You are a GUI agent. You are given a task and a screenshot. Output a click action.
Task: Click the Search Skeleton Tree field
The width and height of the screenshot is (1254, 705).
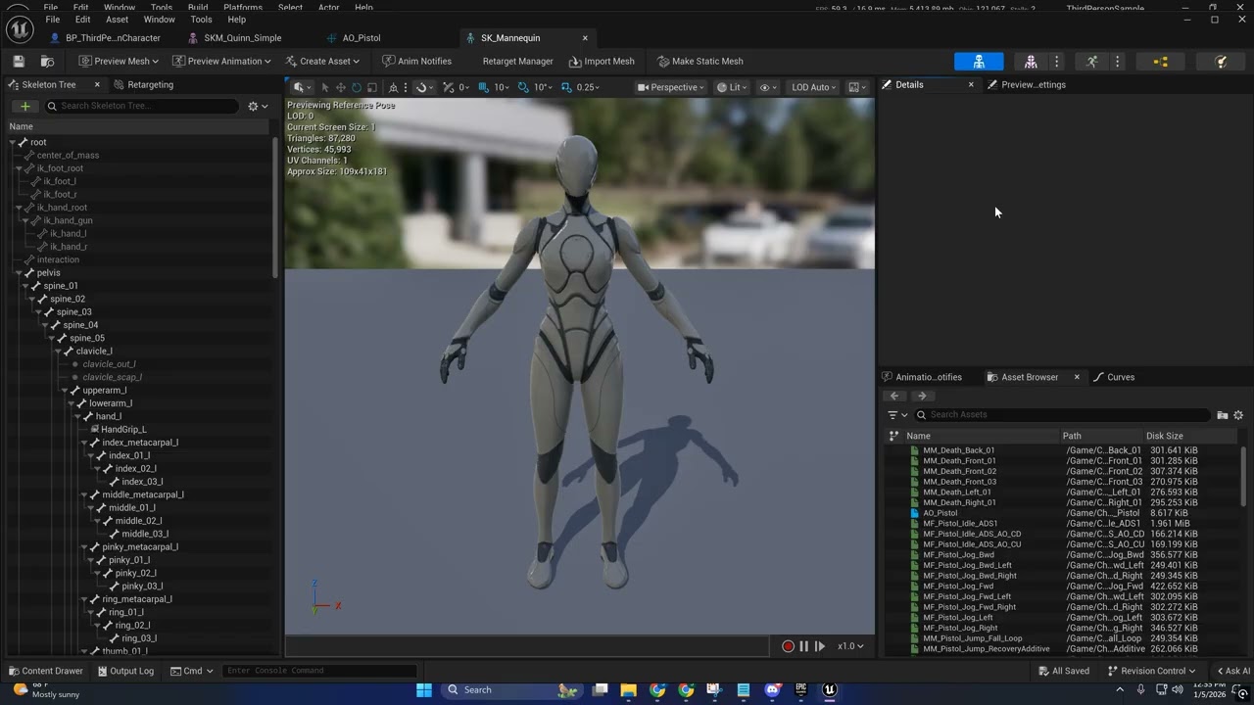point(142,106)
